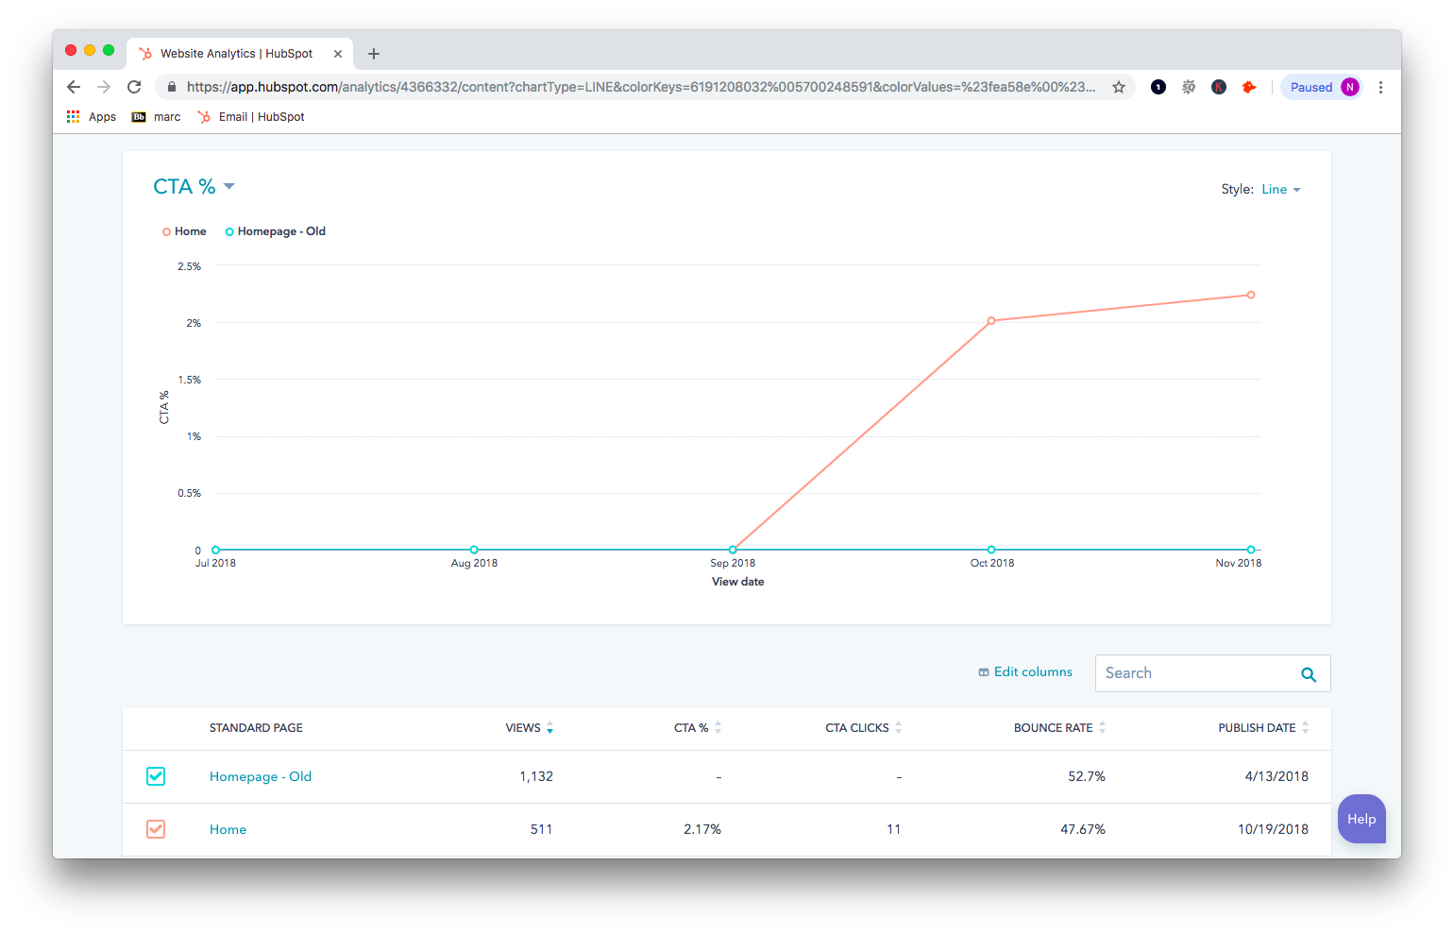Screen dimensions: 1454x934
Task: Select the Website Analytics HubSpot tab
Action: [x=236, y=54]
